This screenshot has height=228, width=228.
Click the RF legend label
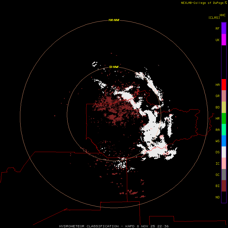(x=217, y=29)
